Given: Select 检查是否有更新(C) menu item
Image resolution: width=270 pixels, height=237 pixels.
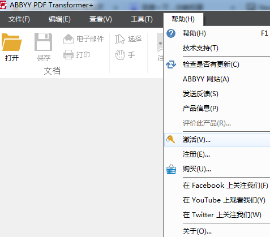Looking at the screenshot, I should (217, 64).
